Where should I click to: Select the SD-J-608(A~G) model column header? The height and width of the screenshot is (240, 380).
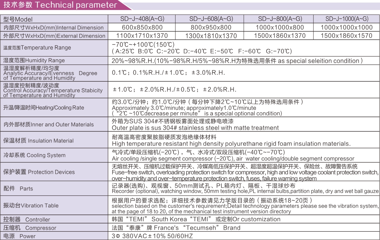(x=211, y=19)
